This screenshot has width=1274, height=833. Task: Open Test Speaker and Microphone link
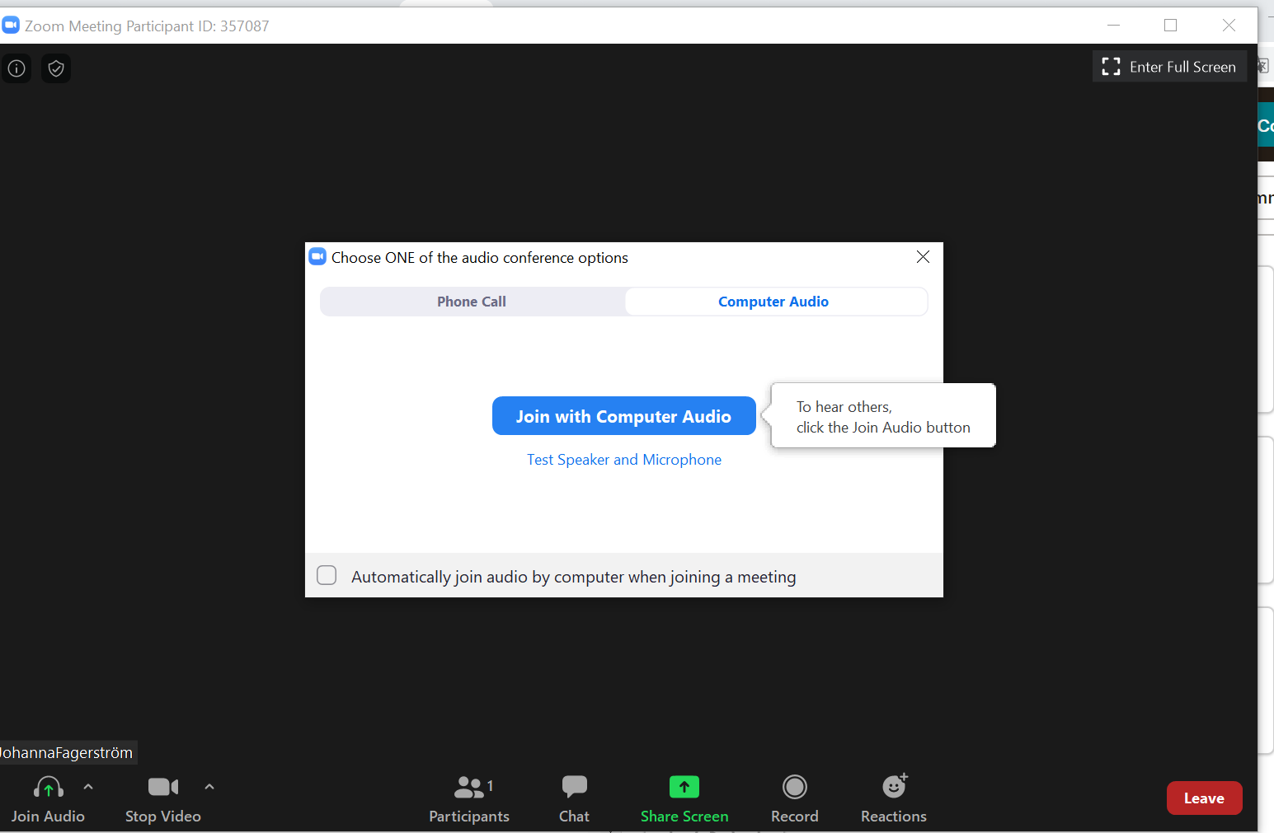pyautogui.click(x=624, y=460)
